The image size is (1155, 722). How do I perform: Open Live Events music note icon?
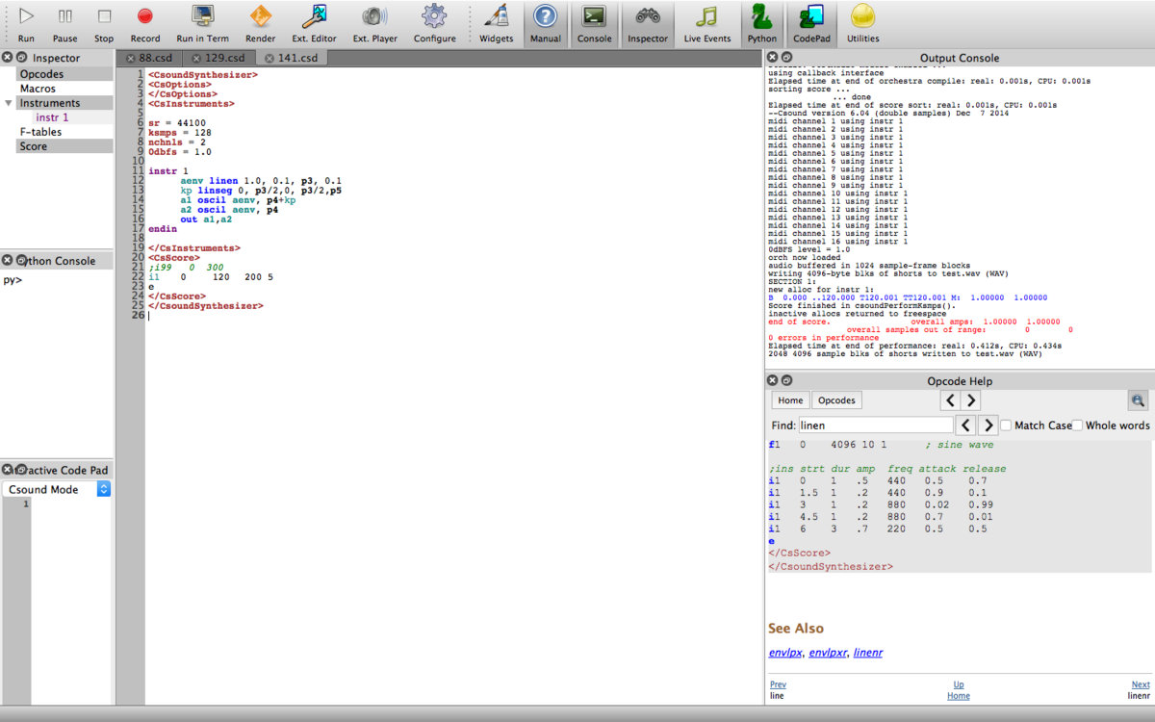[x=707, y=16]
